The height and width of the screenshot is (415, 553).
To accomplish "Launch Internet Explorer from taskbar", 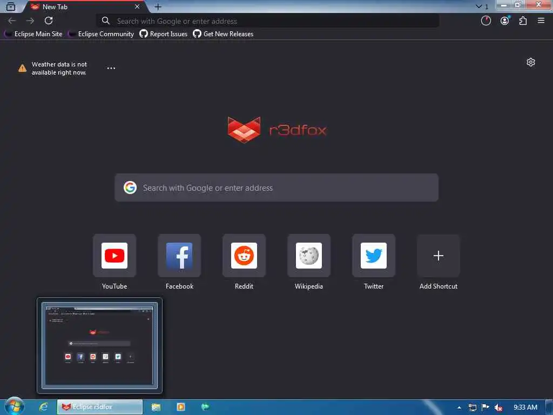I will (x=43, y=407).
